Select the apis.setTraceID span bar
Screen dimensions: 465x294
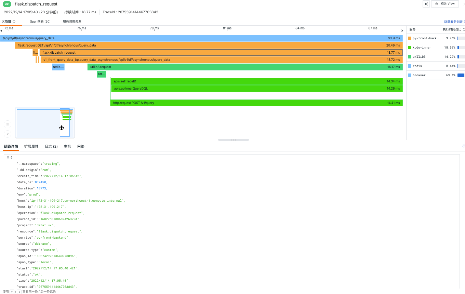pyautogui.click(x=257, y=81)
